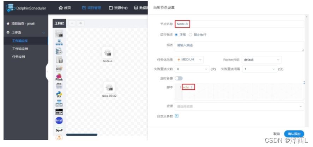Click the sidebar collapse handle
Image resolution: width=313 pixels, height=147 pixels.
(47, 72)
